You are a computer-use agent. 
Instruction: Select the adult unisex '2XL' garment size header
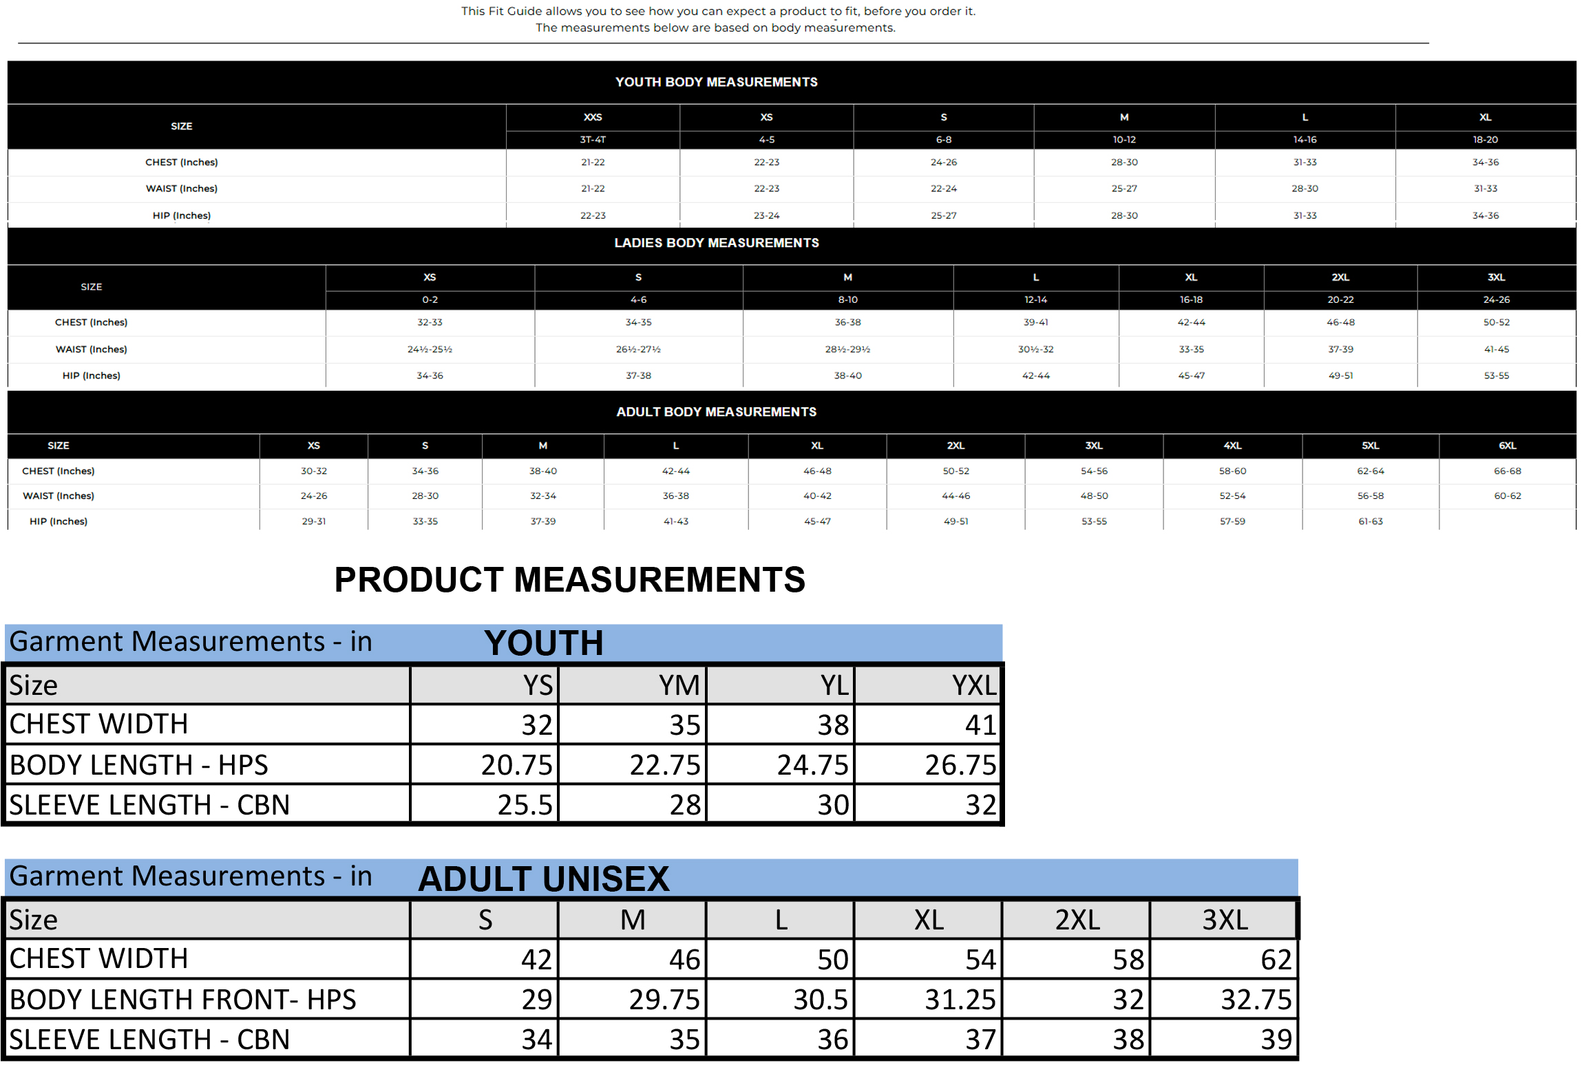tap(1077, 920)
